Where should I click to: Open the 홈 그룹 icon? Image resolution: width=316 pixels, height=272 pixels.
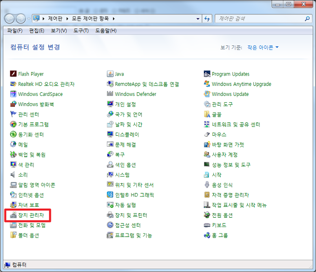click(207, 235)
